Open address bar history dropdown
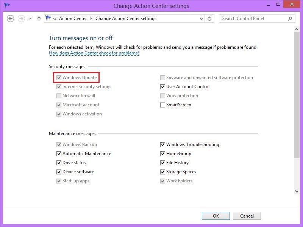The height and width of the screenshot is (227, 303). point(201,19)
